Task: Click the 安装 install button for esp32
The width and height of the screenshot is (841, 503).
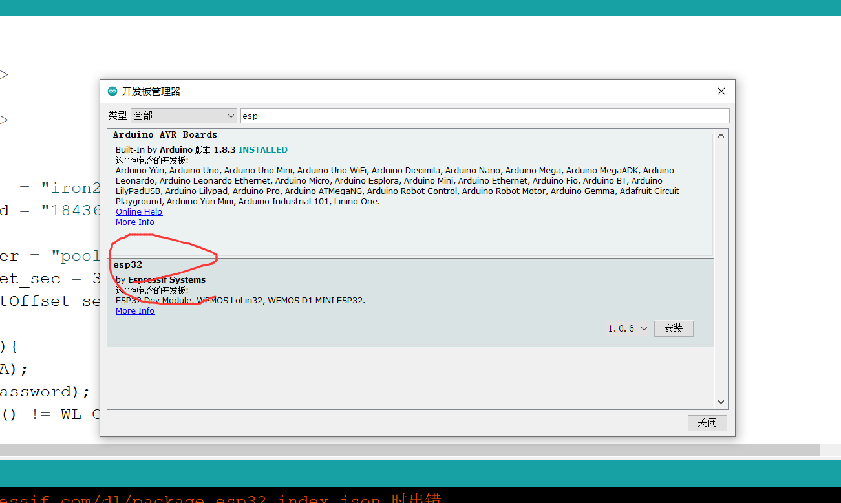Action: [x=674, y=328]
